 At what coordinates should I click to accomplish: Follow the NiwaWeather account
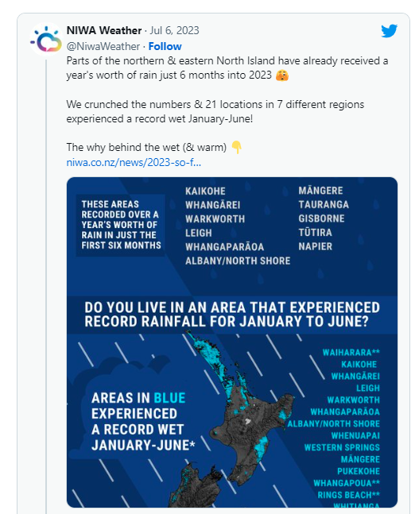pos(165,46)
